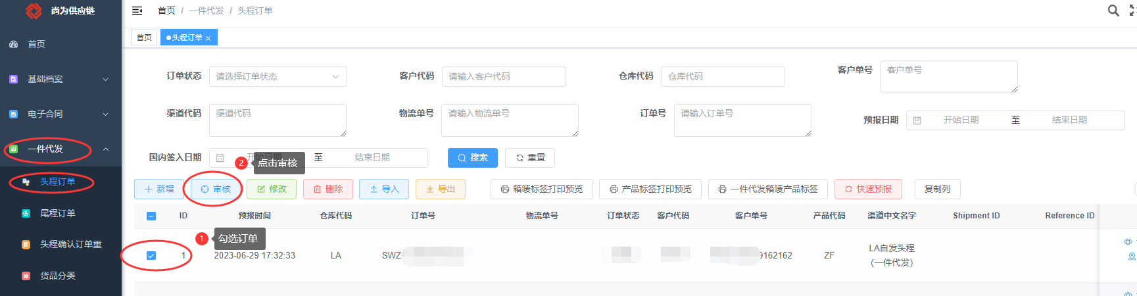Click the calendar icon in 国内签入日期 field
The image size is (1137, 296).
pos(220,158)
